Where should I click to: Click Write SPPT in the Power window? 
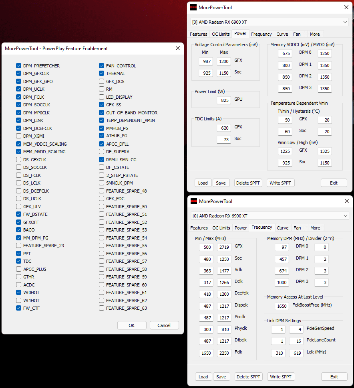(280, 183)
